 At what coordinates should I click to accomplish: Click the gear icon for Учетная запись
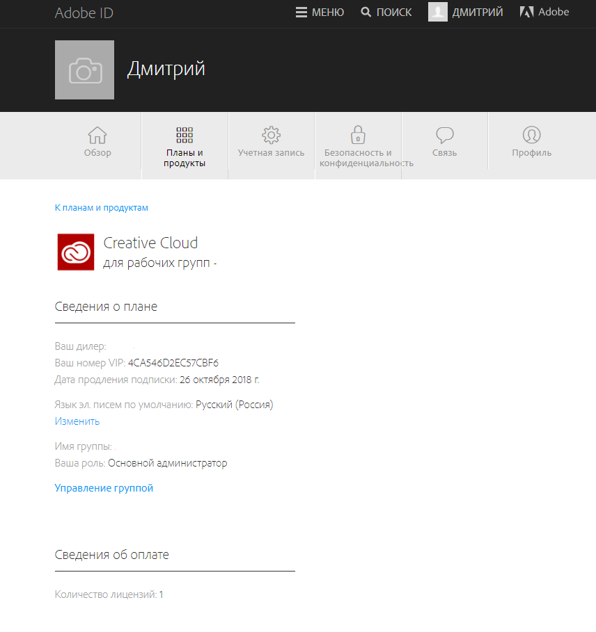(271, 135)
